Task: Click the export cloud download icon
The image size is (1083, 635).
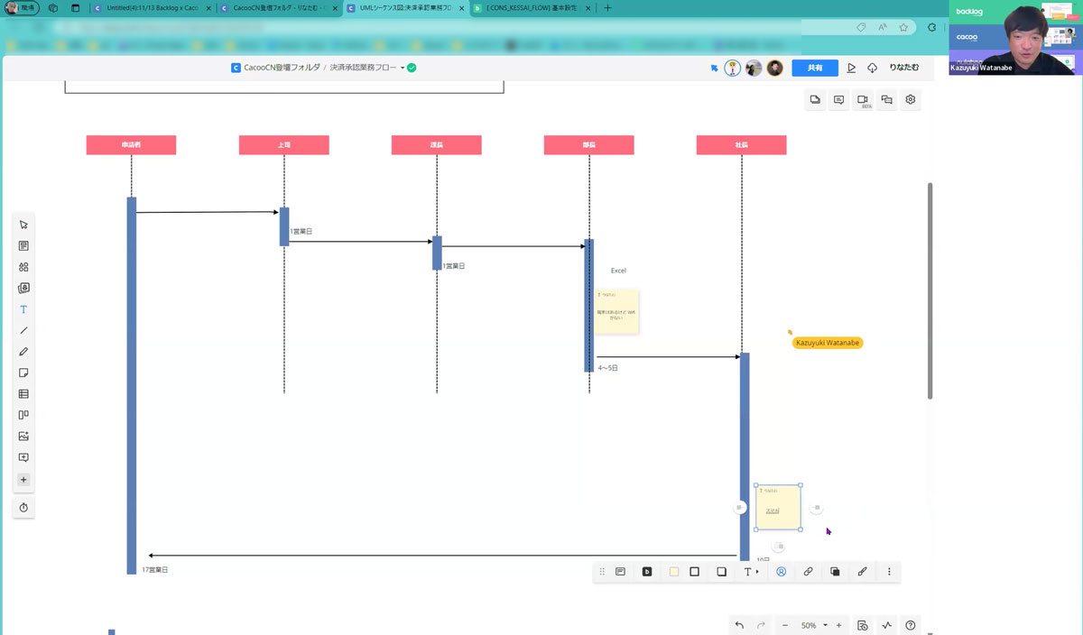Action: click(873, 68)
